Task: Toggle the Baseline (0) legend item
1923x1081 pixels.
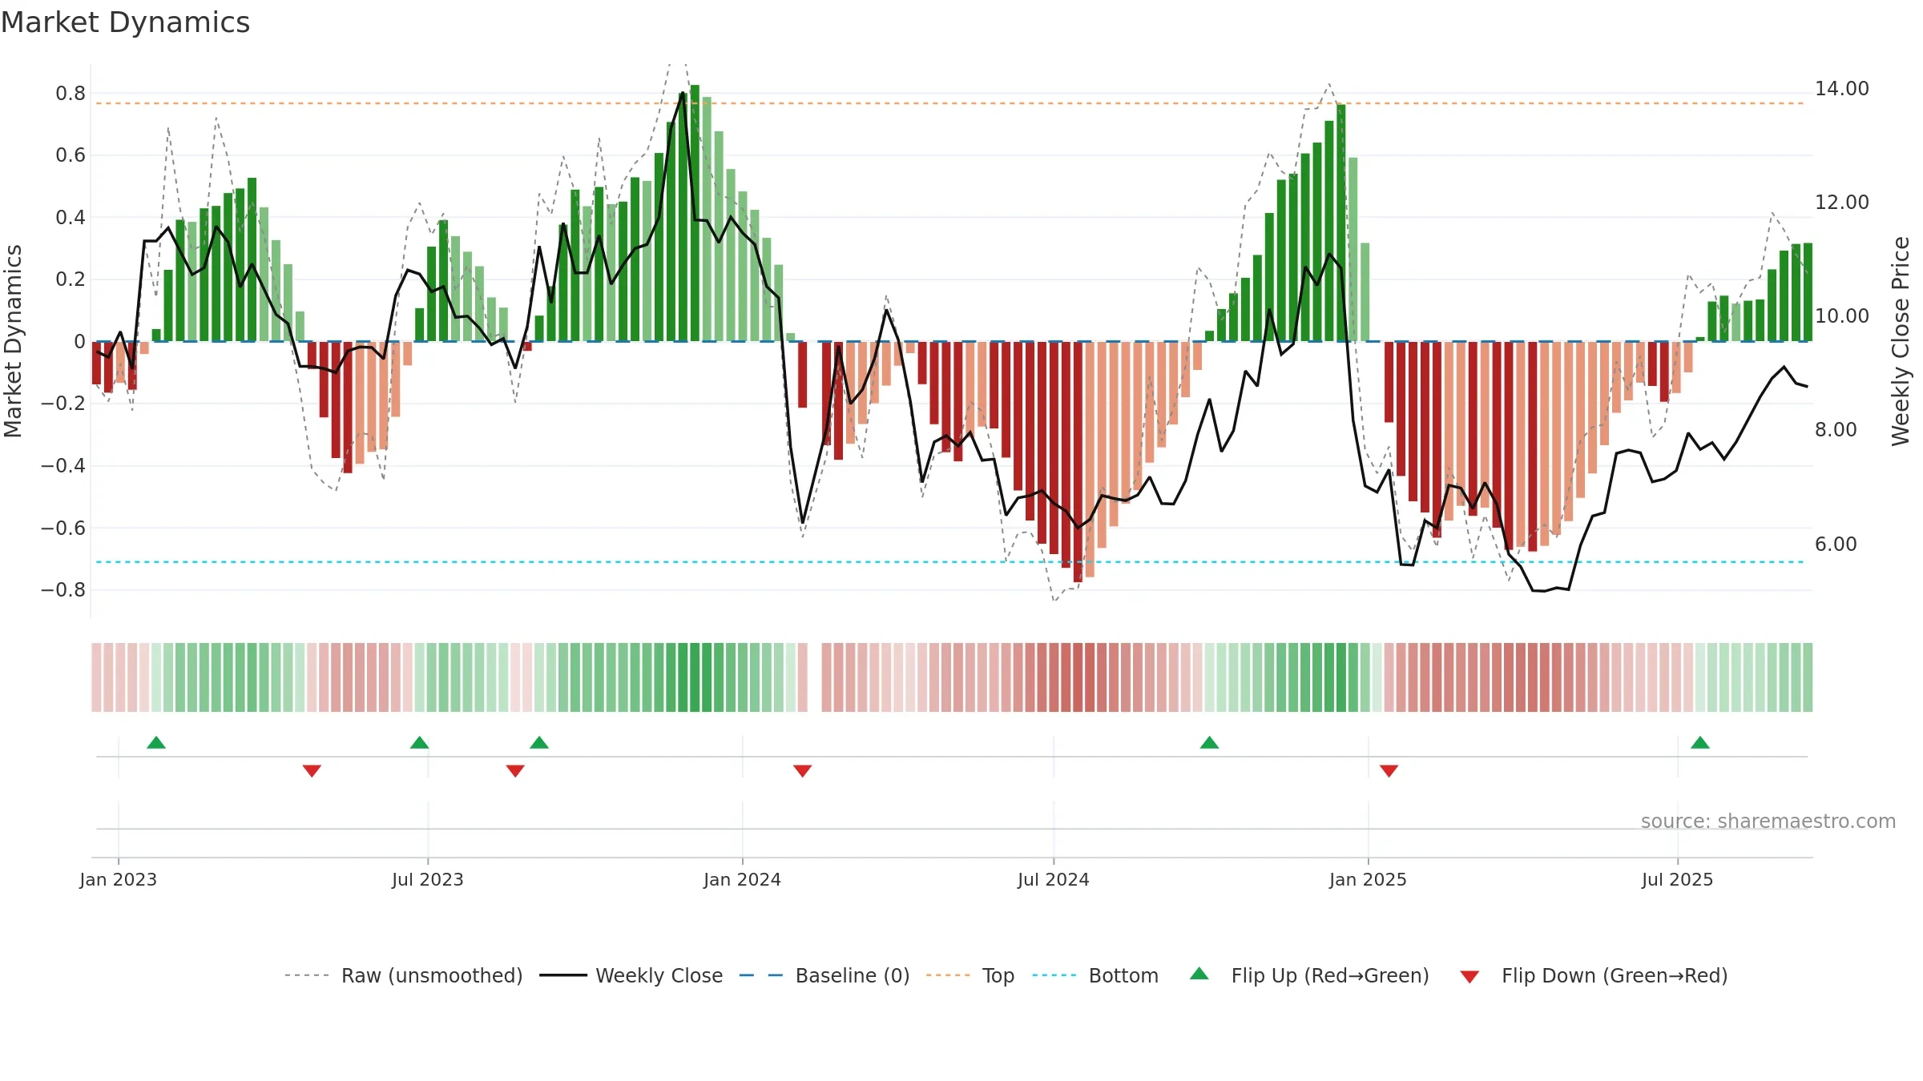Action: 824,975
